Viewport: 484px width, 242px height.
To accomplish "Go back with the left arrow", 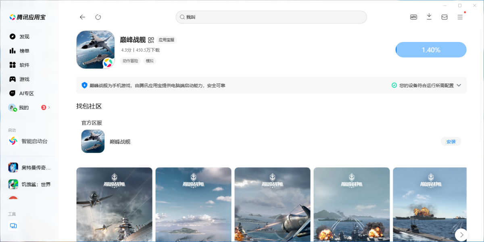I will click(x=82, y=17).
